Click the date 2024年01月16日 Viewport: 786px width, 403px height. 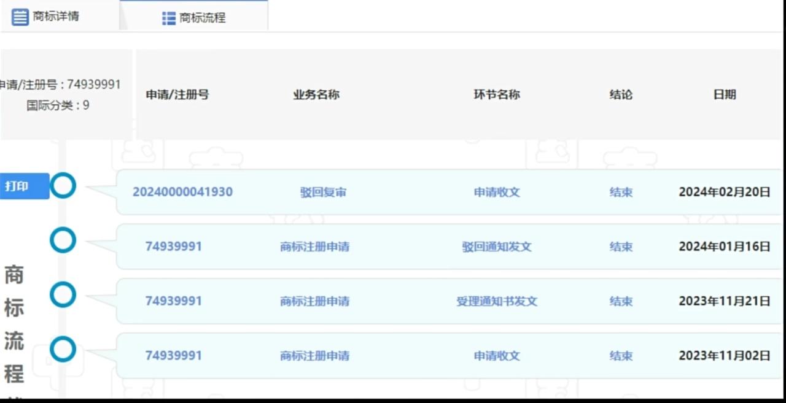(x=725, y=247)
